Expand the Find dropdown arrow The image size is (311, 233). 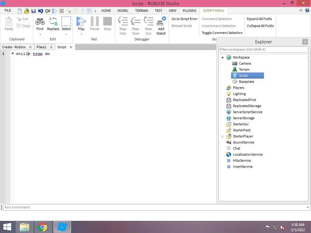[x=40, y=34]
